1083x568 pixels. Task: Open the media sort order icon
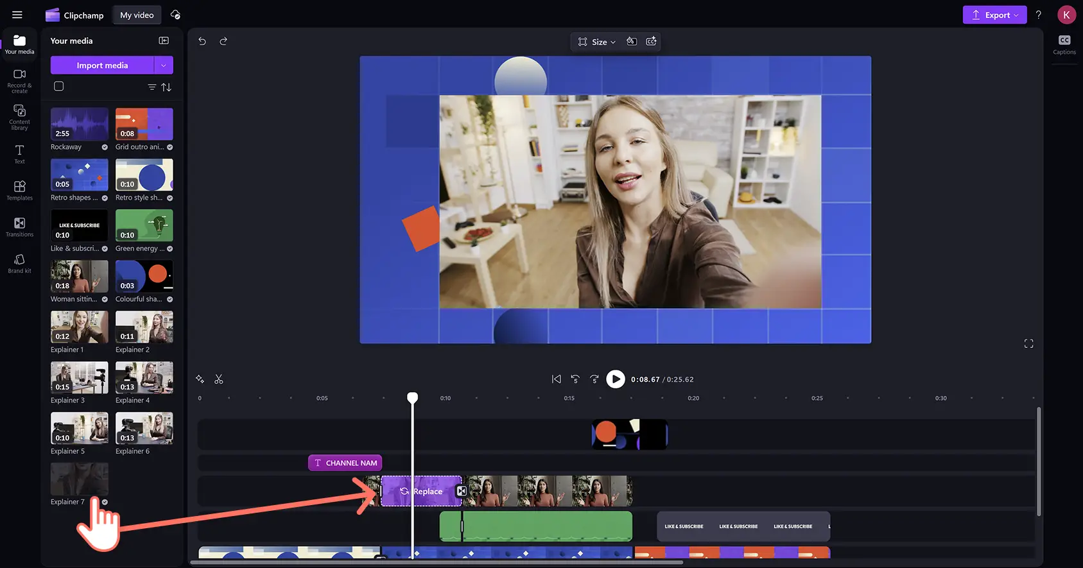point(166,87)
